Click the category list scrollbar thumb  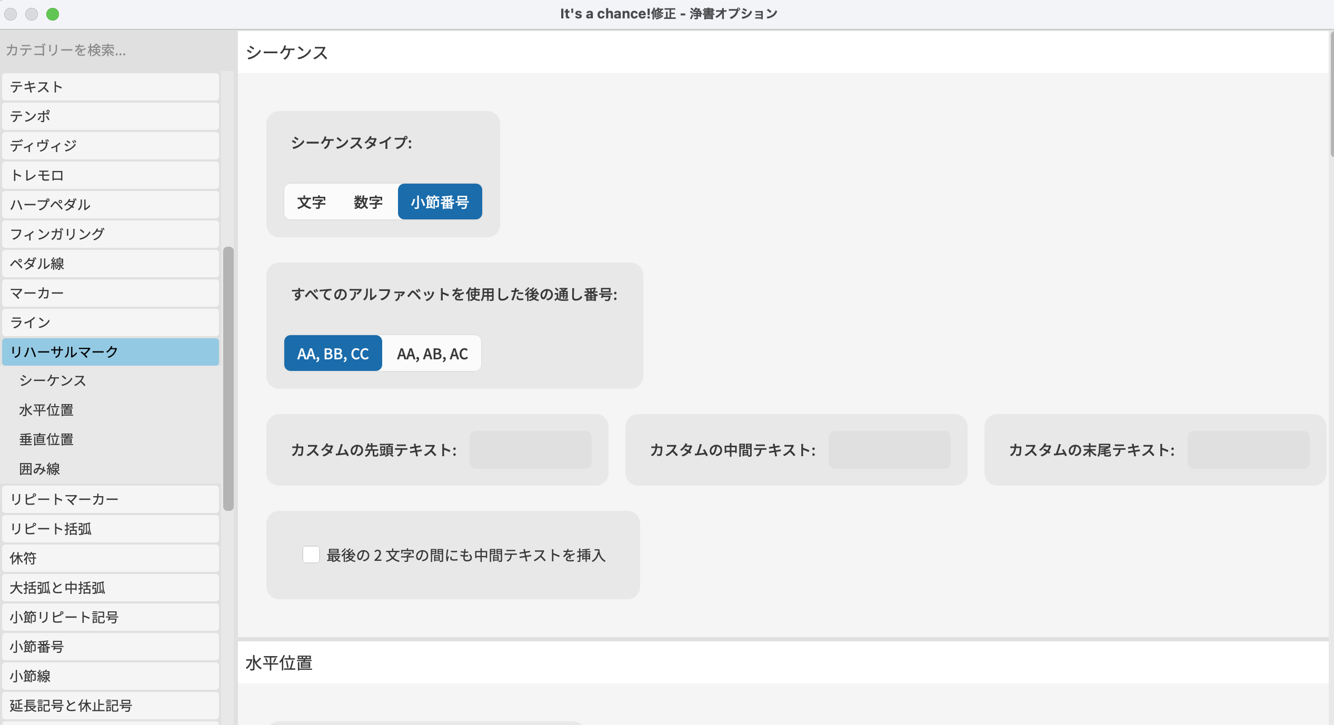point(228,379)
